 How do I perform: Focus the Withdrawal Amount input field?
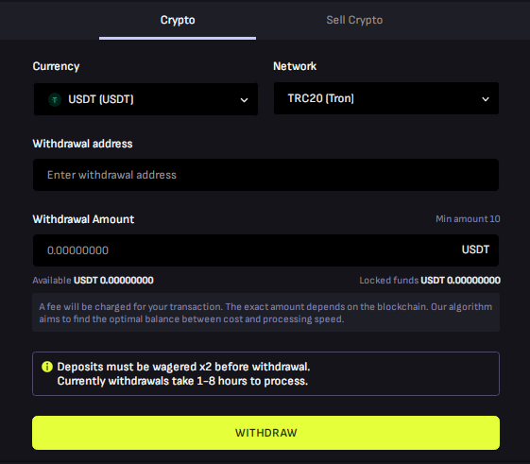point(266,250)
